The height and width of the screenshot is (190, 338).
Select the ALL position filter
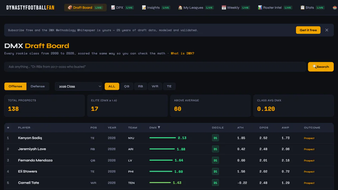(112, 87)
